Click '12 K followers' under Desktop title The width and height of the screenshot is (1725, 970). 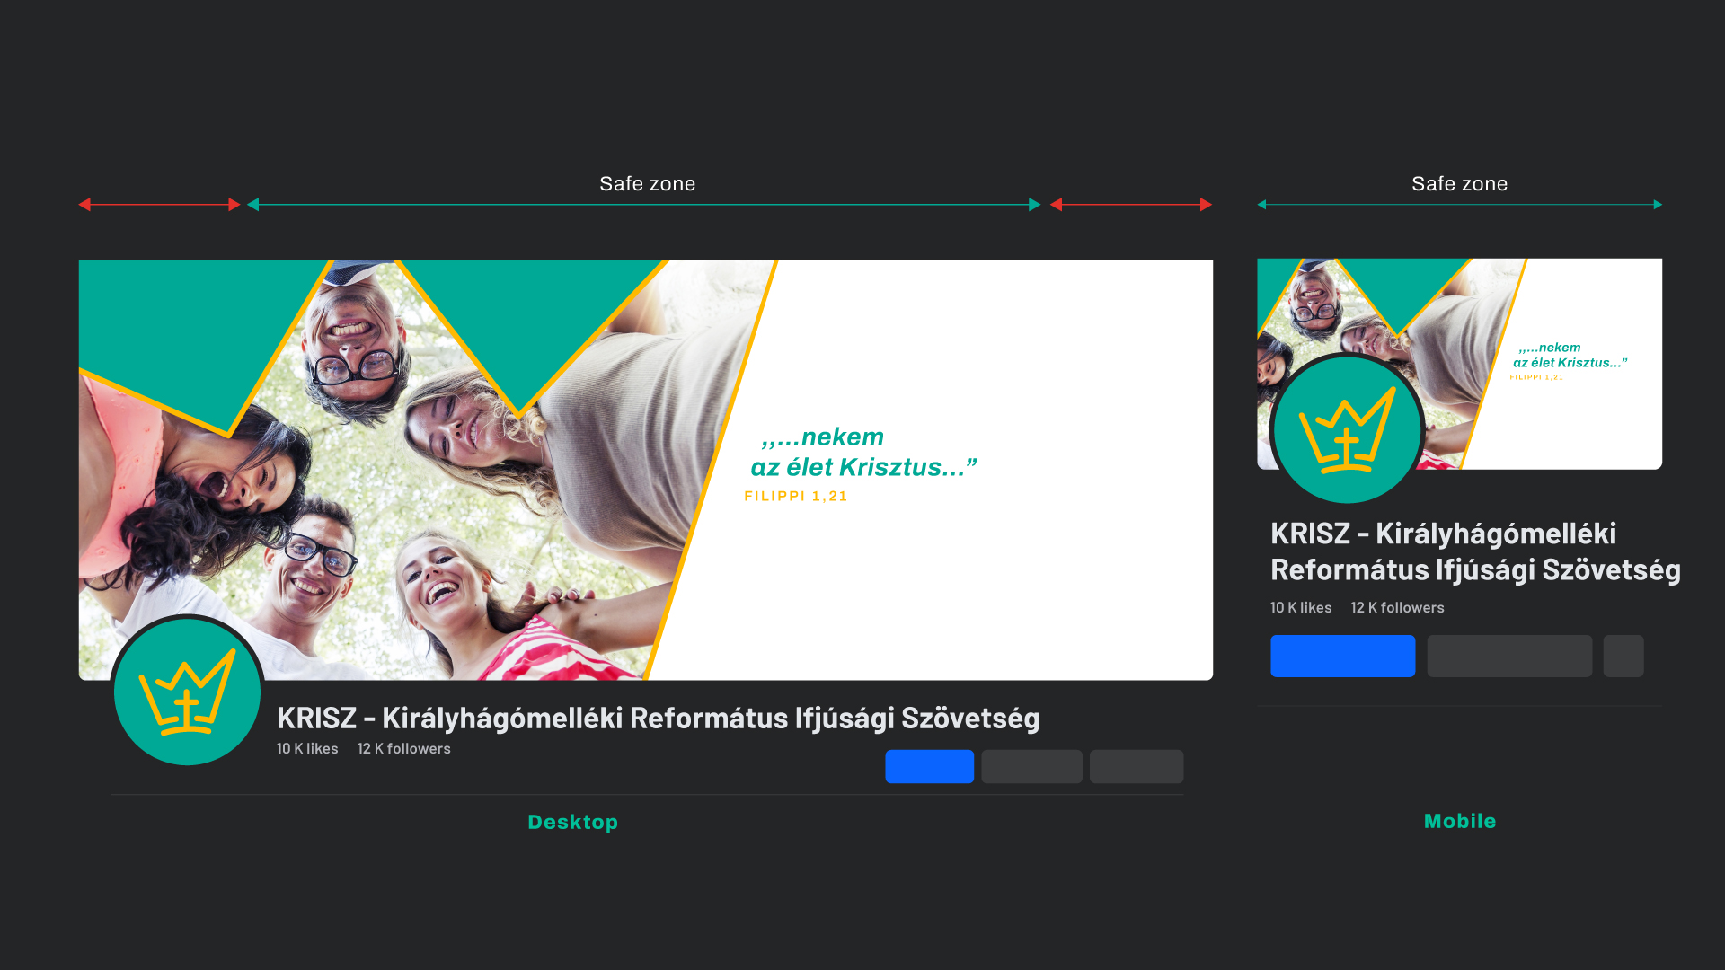(404, 748)
